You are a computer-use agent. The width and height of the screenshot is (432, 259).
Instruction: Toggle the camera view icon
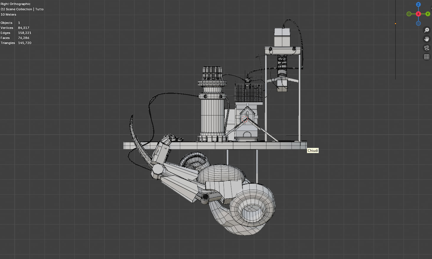[x=426, y=48]
